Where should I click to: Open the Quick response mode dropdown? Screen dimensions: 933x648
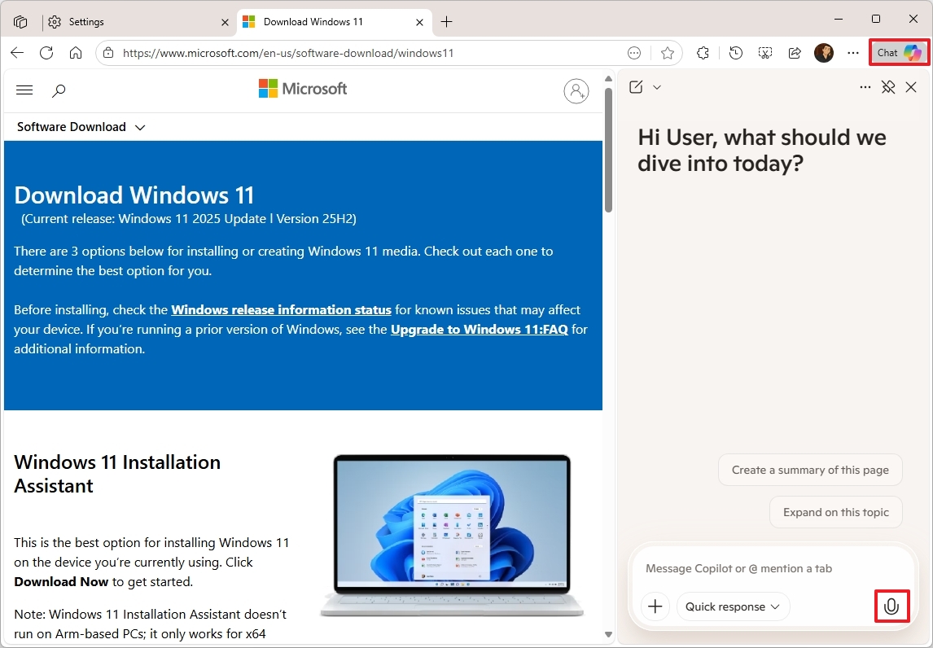click(x=732, y=606)
